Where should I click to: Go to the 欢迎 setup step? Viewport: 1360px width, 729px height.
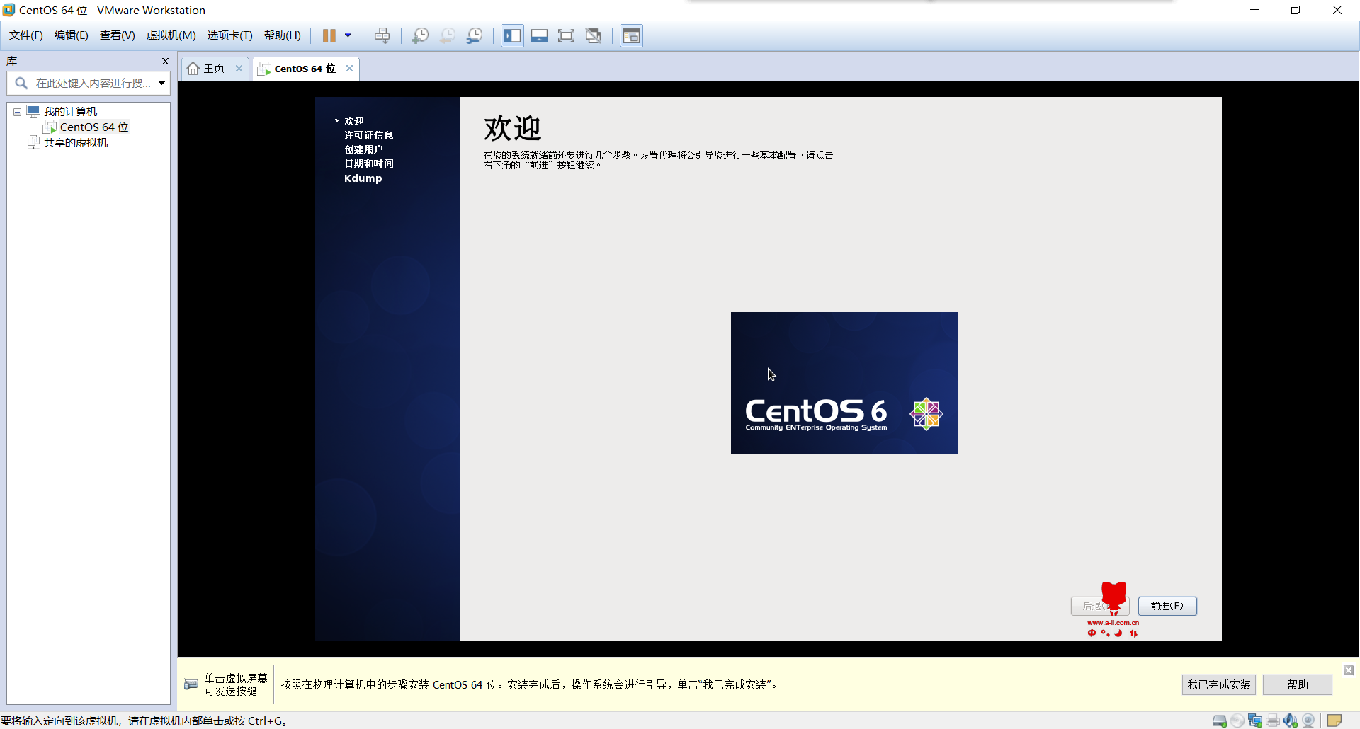pyautogui.click(x=354, y=121)
